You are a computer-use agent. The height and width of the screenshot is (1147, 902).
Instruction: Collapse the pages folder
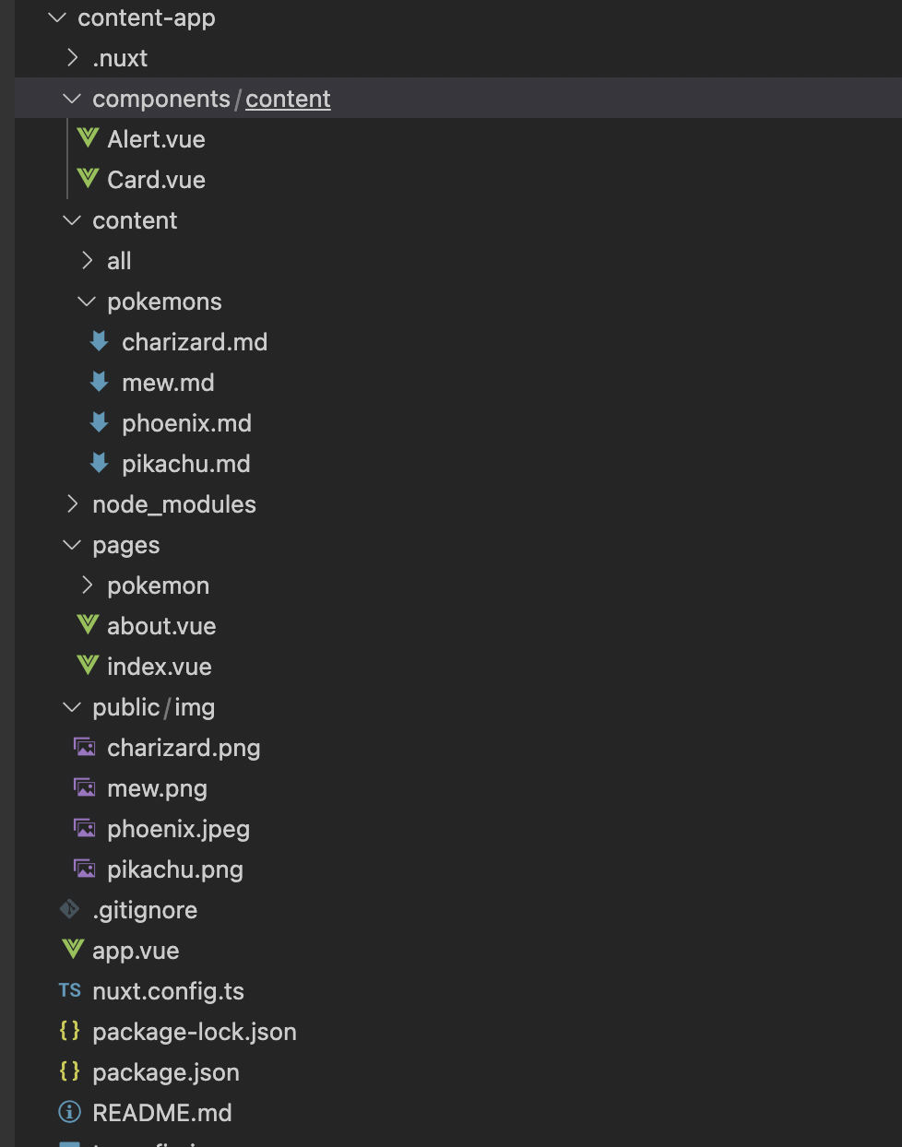click(x=72, y=545)
